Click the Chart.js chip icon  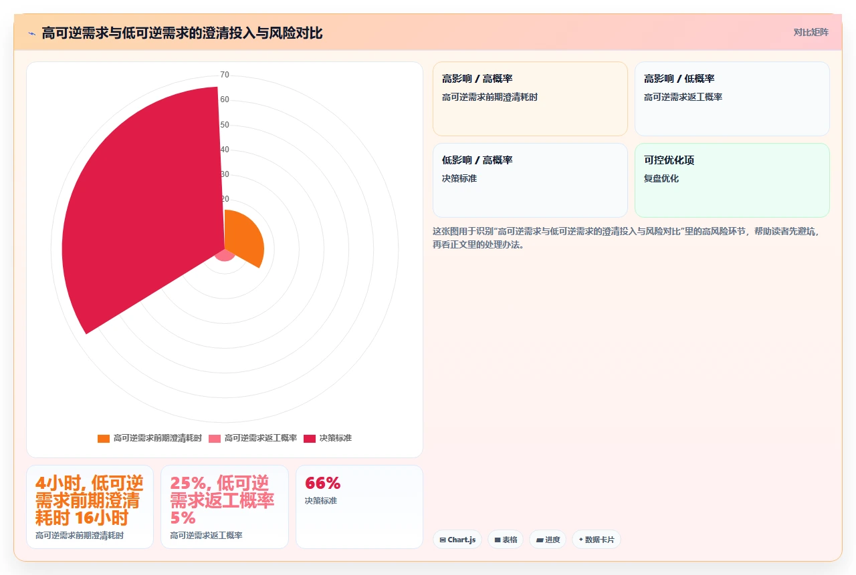[443, 540]
